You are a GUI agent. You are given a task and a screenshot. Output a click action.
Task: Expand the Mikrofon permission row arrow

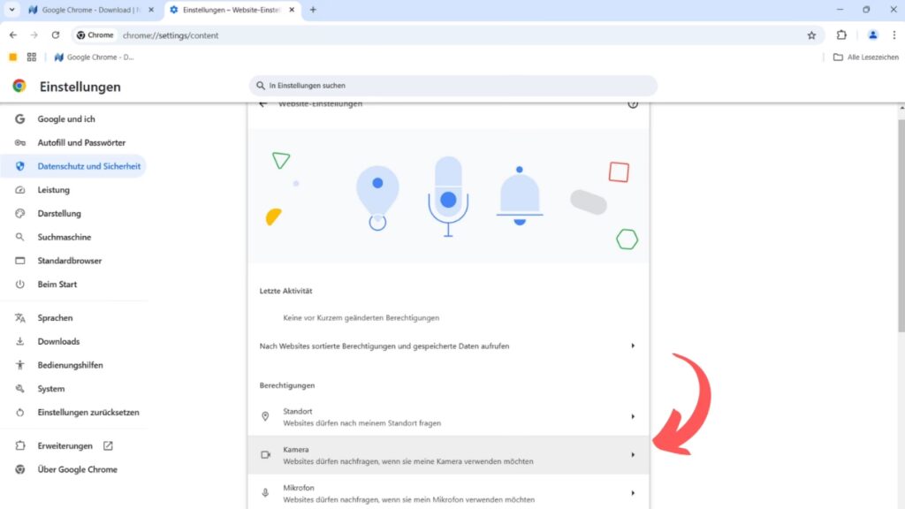(633, 493)
